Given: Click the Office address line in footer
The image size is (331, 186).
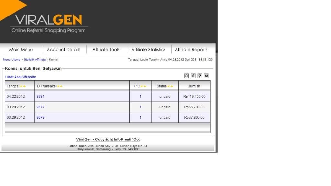Looking at the screenshot, I should [108, 146].
